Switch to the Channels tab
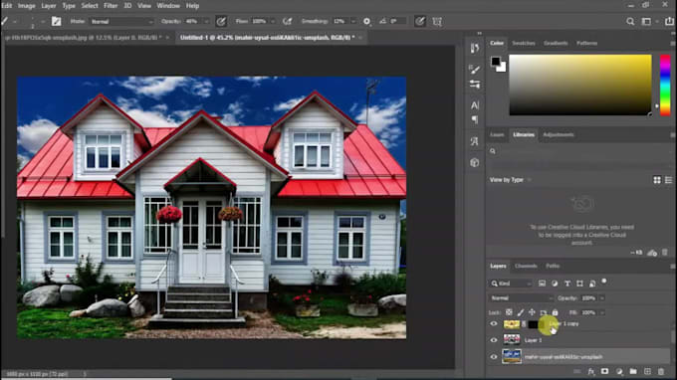Screen dimensions: 677x380 (526, 267)
